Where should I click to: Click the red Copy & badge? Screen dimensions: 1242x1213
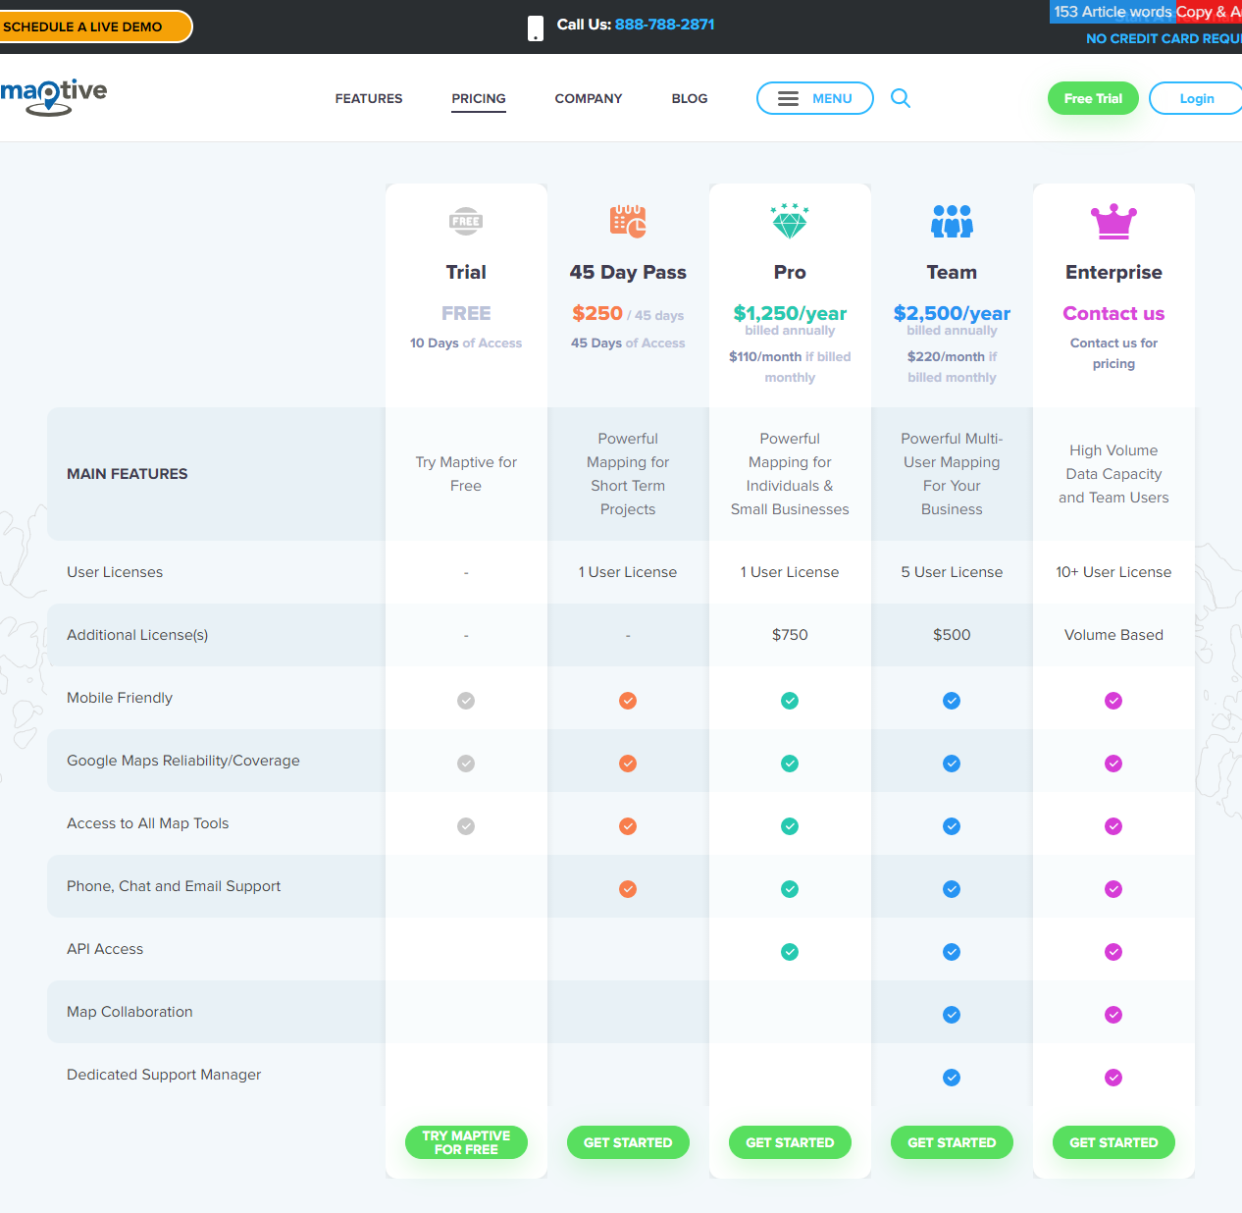click(1209, 12)
